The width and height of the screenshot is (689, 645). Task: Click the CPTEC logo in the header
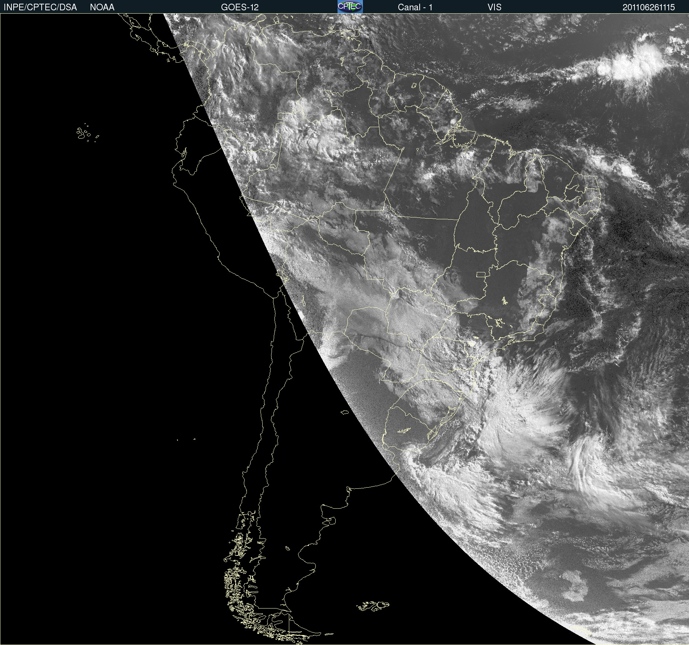click(350, 7)
